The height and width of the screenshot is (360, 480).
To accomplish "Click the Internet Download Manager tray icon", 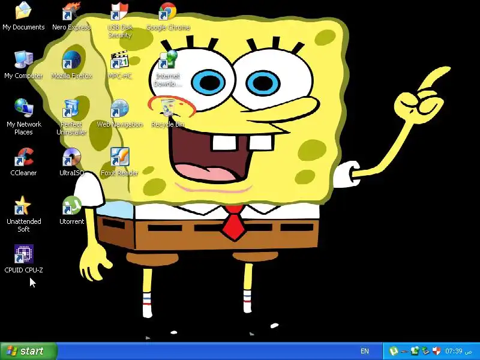I will point(415,350).
